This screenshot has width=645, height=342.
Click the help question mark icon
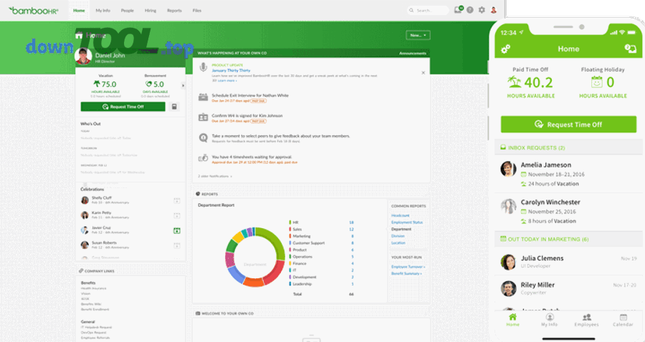(470, 11)
